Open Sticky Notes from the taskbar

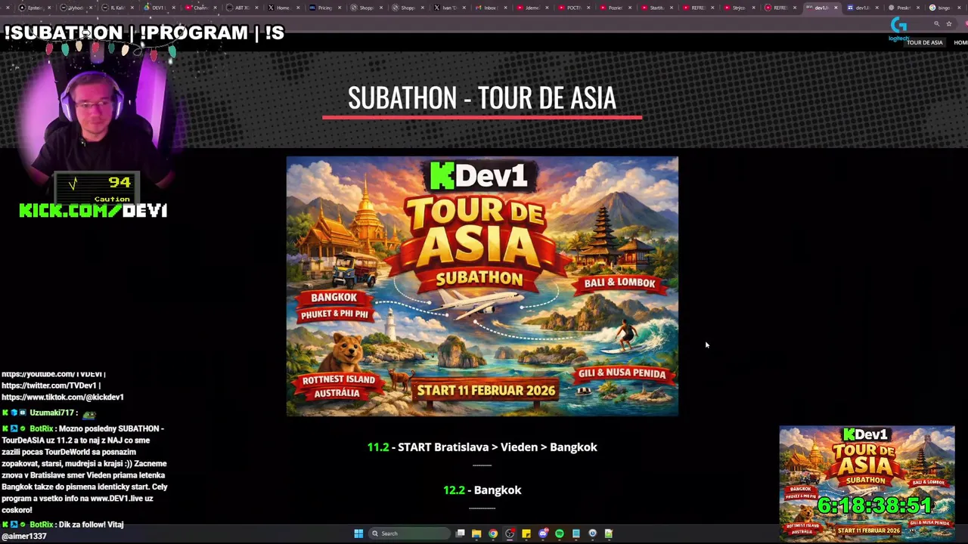click(x=526, y=533)
